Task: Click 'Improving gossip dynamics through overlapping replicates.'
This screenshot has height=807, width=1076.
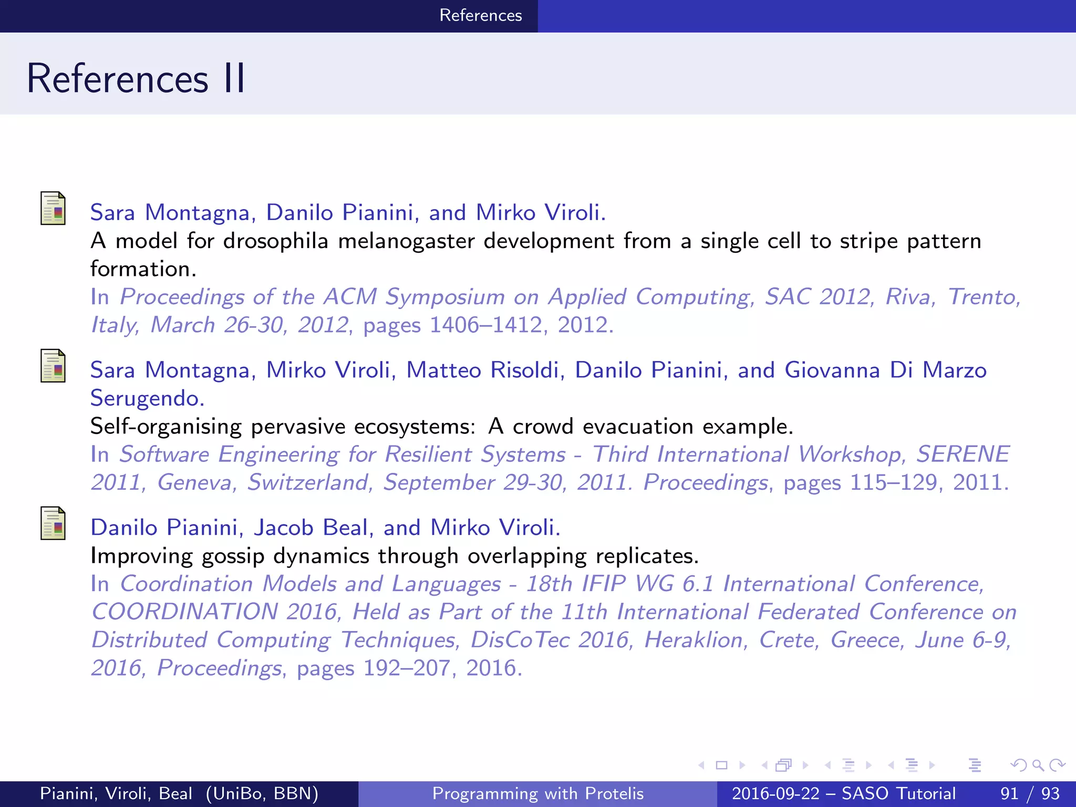Action: pos(395,556)
